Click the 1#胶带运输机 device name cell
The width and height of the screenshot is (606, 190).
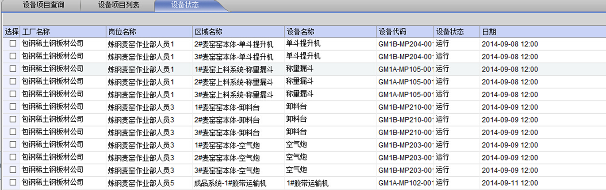coord(307,183)
